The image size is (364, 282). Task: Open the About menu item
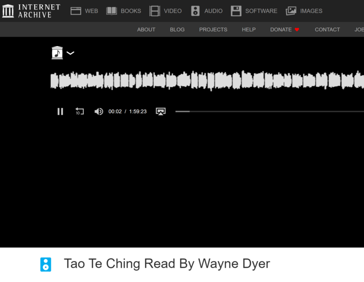(x=146, y=29)
